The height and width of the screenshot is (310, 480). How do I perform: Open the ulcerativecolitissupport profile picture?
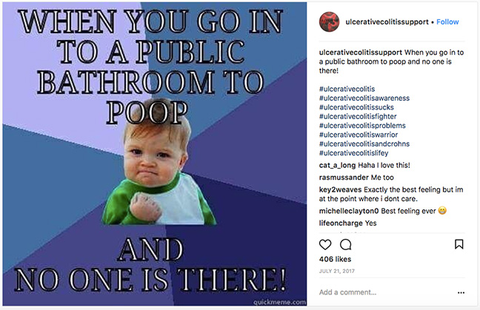[329, 22]
